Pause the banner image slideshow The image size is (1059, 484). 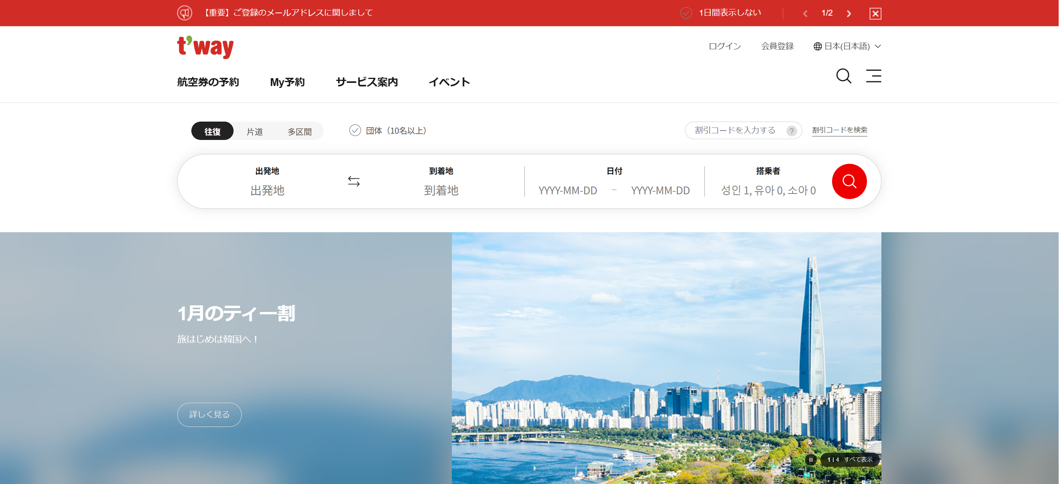tap(811, 460)
